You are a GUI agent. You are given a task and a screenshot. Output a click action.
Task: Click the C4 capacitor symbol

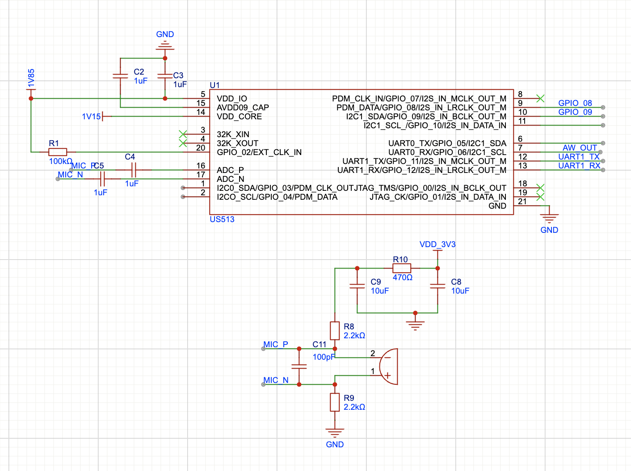[133, 170]
